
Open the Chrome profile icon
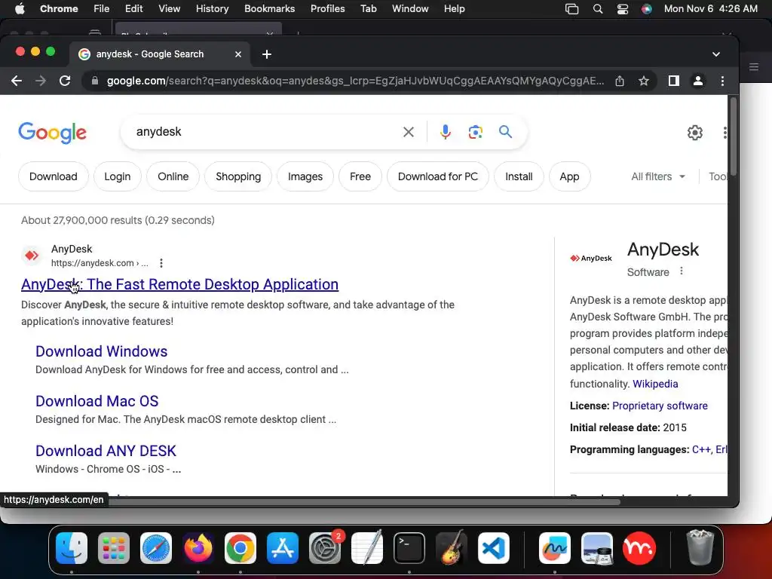[x=697, y=81]
